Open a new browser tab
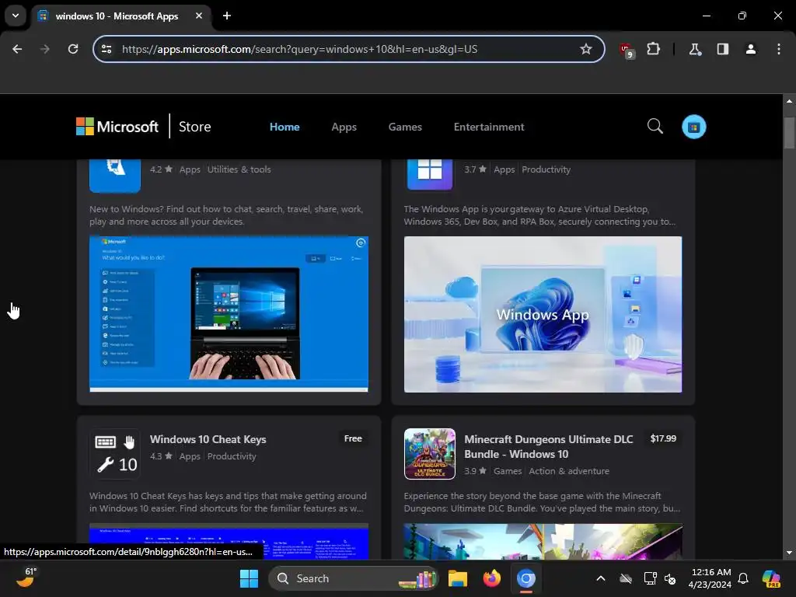The width and height of the screenshot is (796, 597). coord(227,16)
